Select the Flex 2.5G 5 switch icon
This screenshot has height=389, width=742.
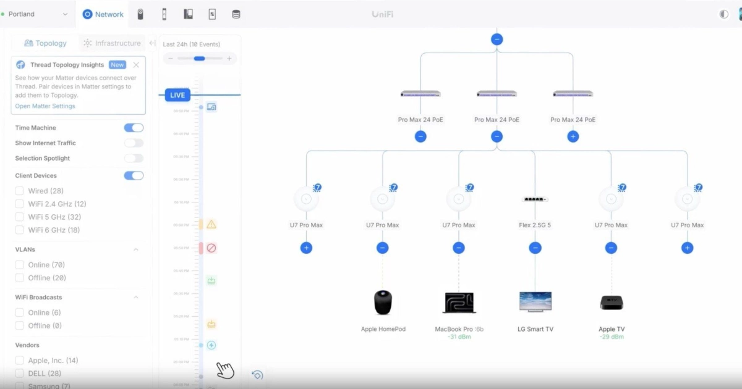click(535, 199)
